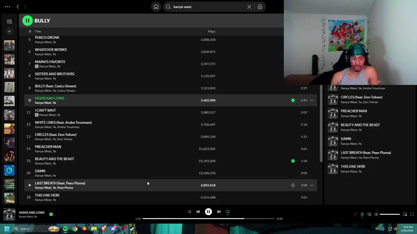The image size is (417, 234).
Task: Open CeeLo Green artist link
Action: coord(66,91)
